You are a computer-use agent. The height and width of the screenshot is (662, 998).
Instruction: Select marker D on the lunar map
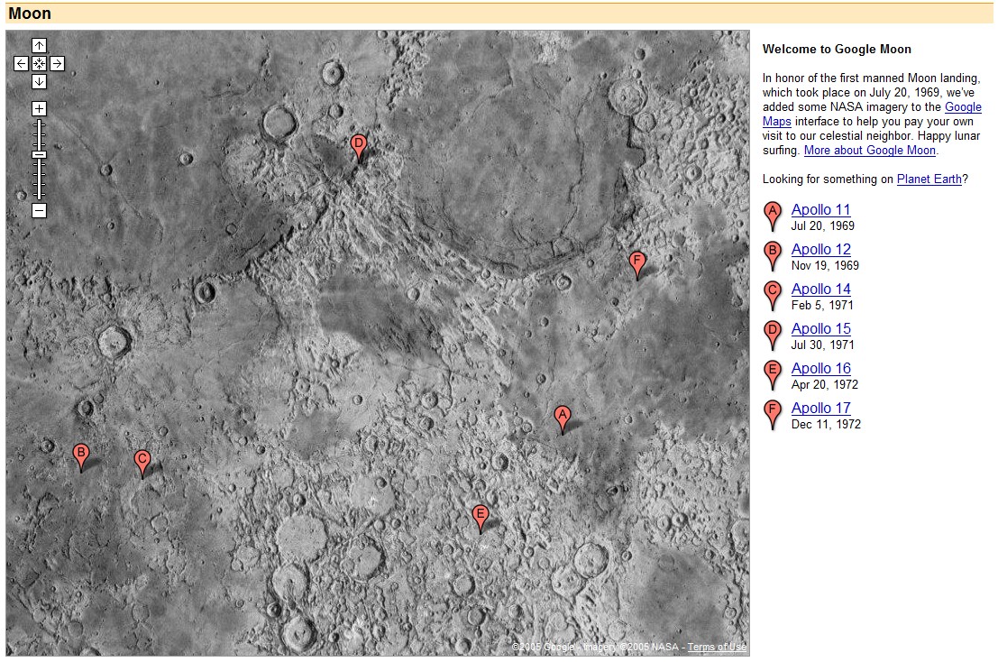[x=359, y=144]
